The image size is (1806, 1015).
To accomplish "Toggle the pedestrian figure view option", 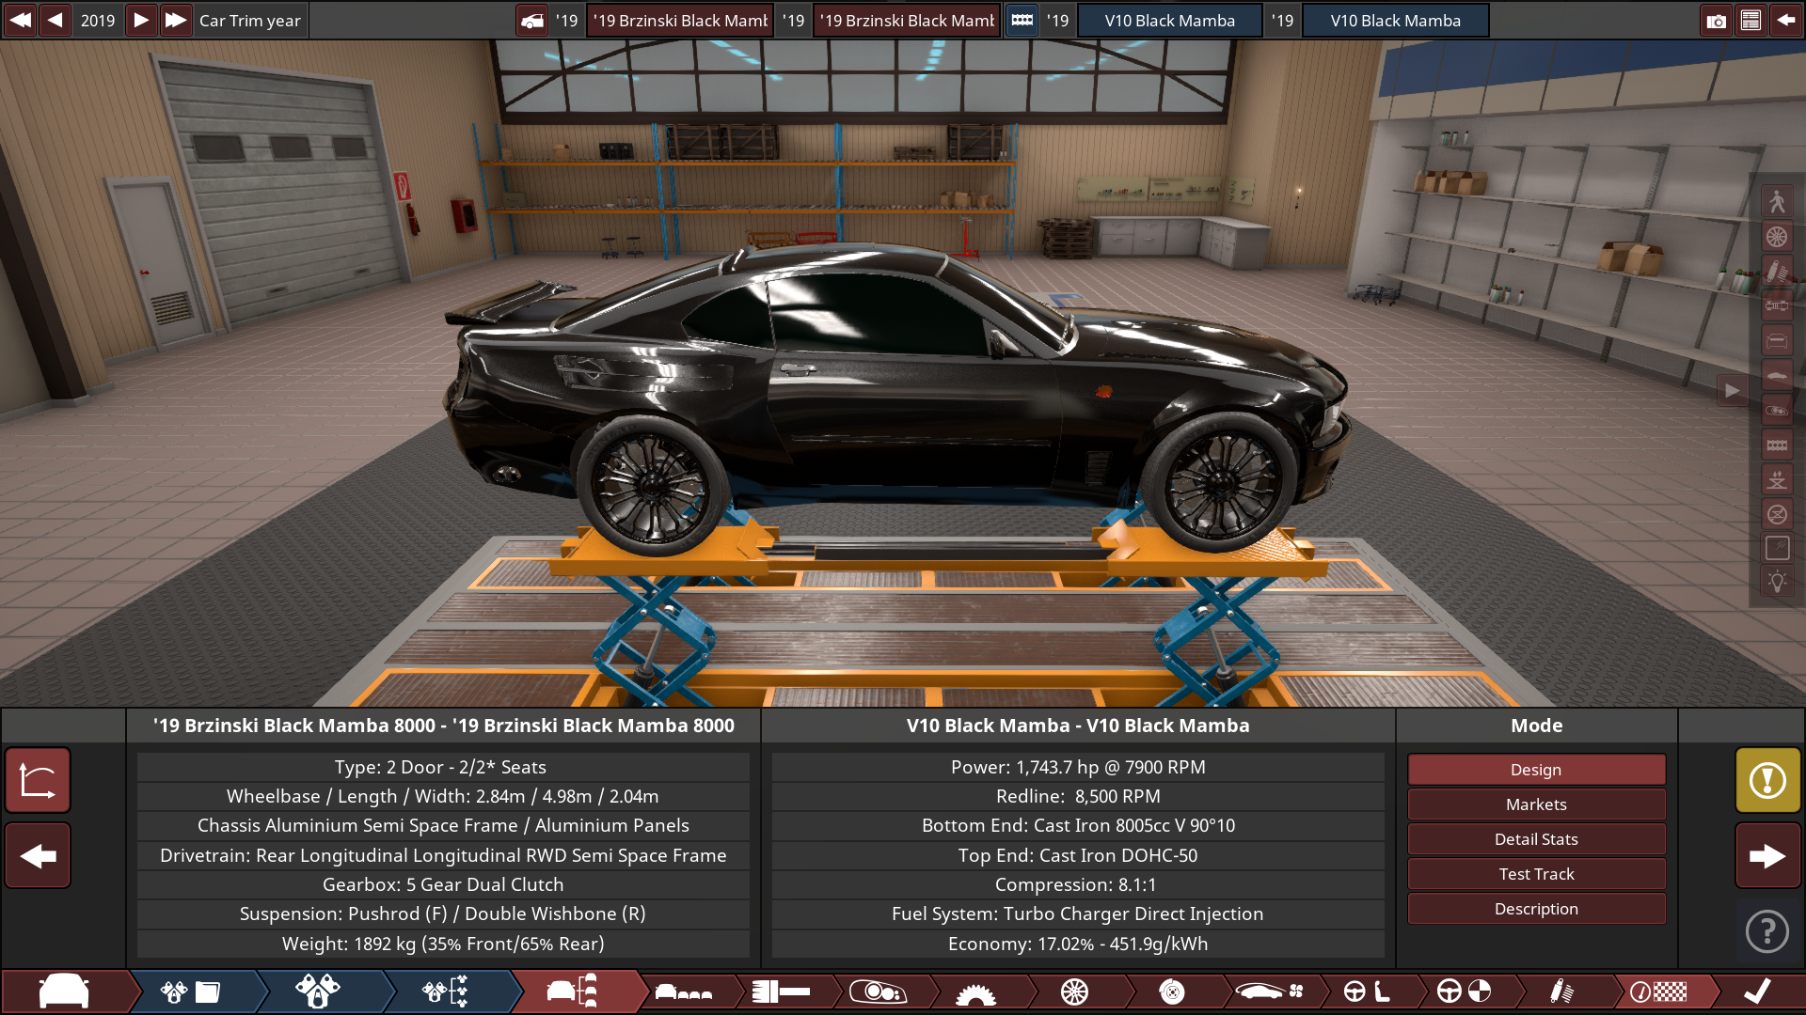I will pos(1777,201).
